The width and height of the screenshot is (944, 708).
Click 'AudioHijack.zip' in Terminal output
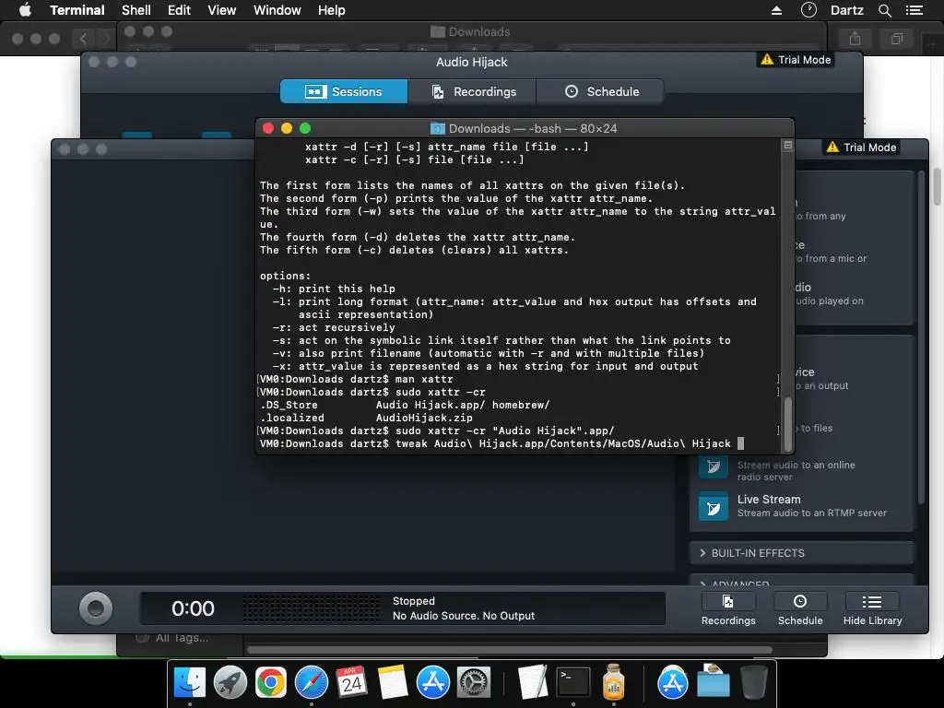pyautogui.click(x=424, y=418)
